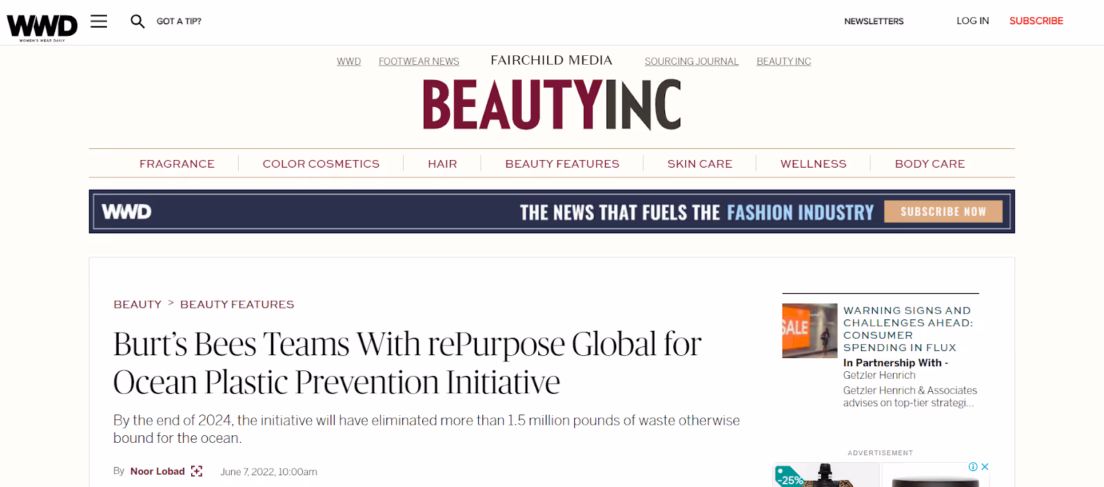
Task: Click Fairchild Media heading
Action: point(551,60)
